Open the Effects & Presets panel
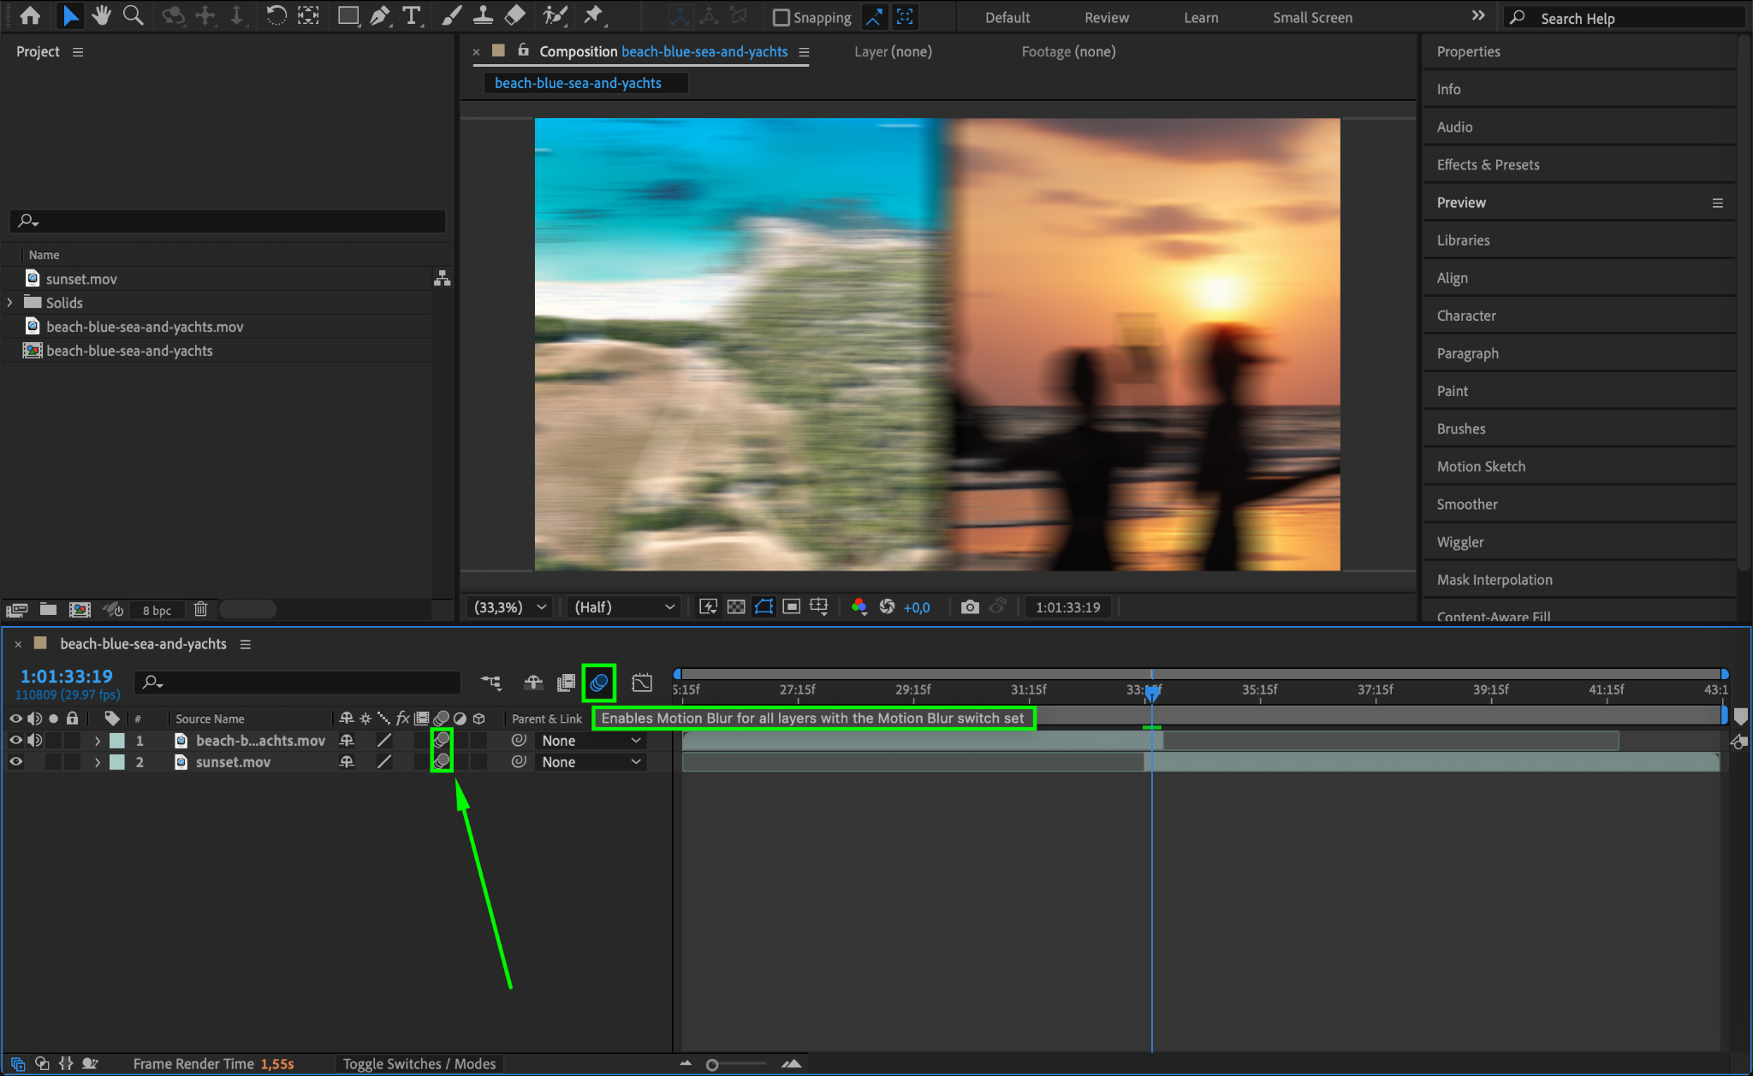The width and height of the screenshot is (1753, 1076). [1488, 164]
